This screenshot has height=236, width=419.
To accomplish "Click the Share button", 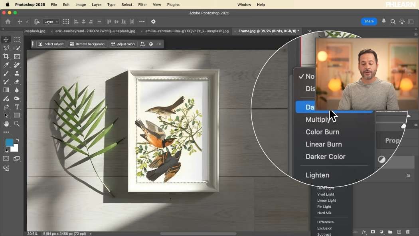I will coord(369,22).
